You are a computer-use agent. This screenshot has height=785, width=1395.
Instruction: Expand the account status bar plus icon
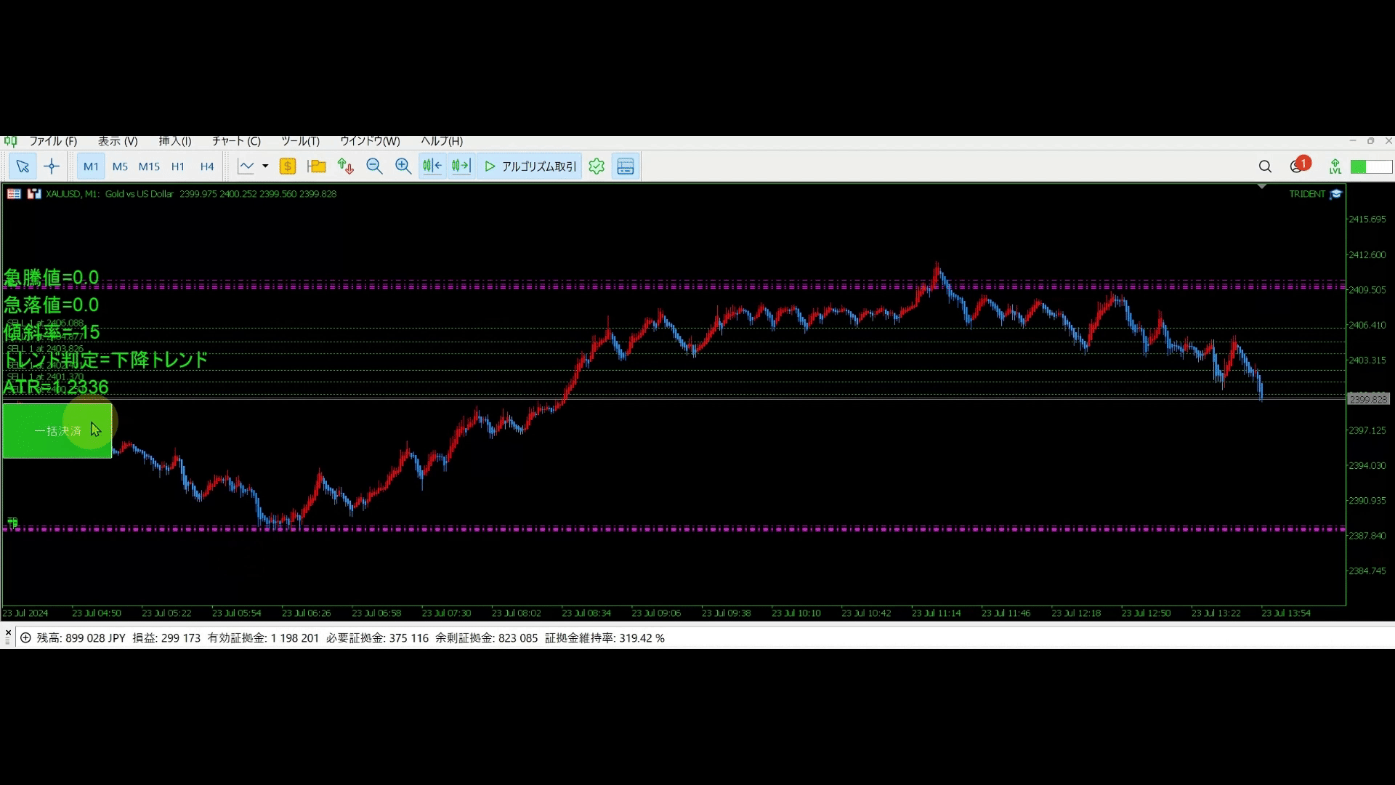point(25,638)
